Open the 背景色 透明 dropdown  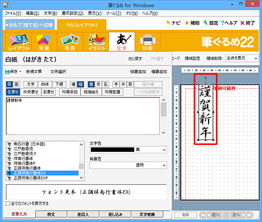coord(128,165)
